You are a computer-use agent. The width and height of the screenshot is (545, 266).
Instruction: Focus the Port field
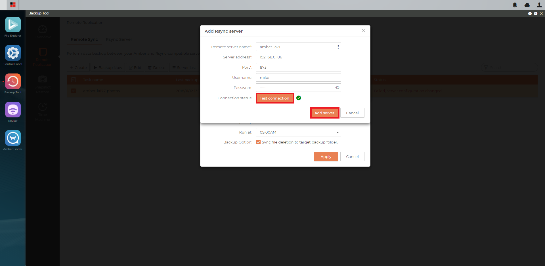click(x=299, y=67)
